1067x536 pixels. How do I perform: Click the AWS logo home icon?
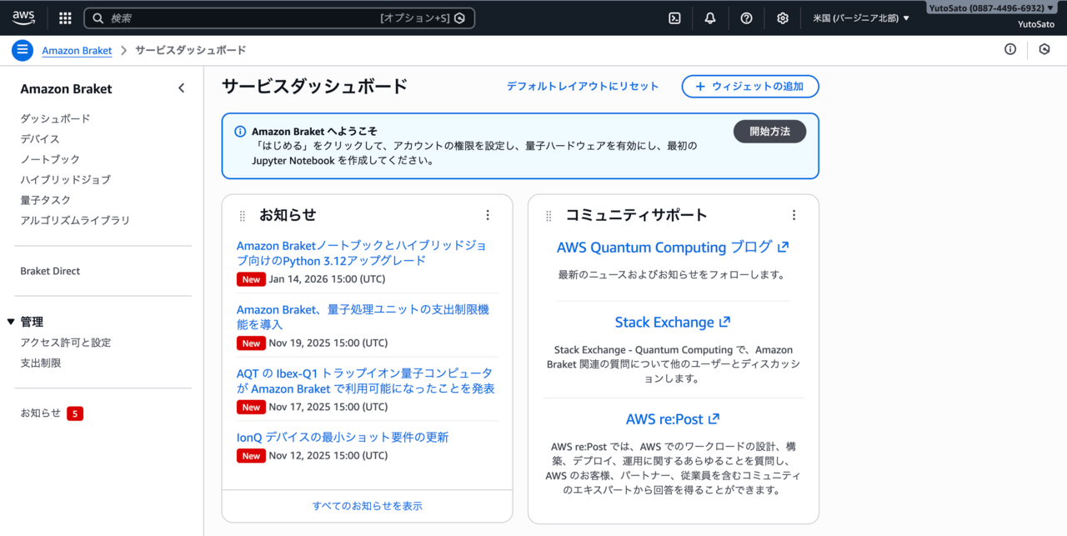tap(23, 18)
